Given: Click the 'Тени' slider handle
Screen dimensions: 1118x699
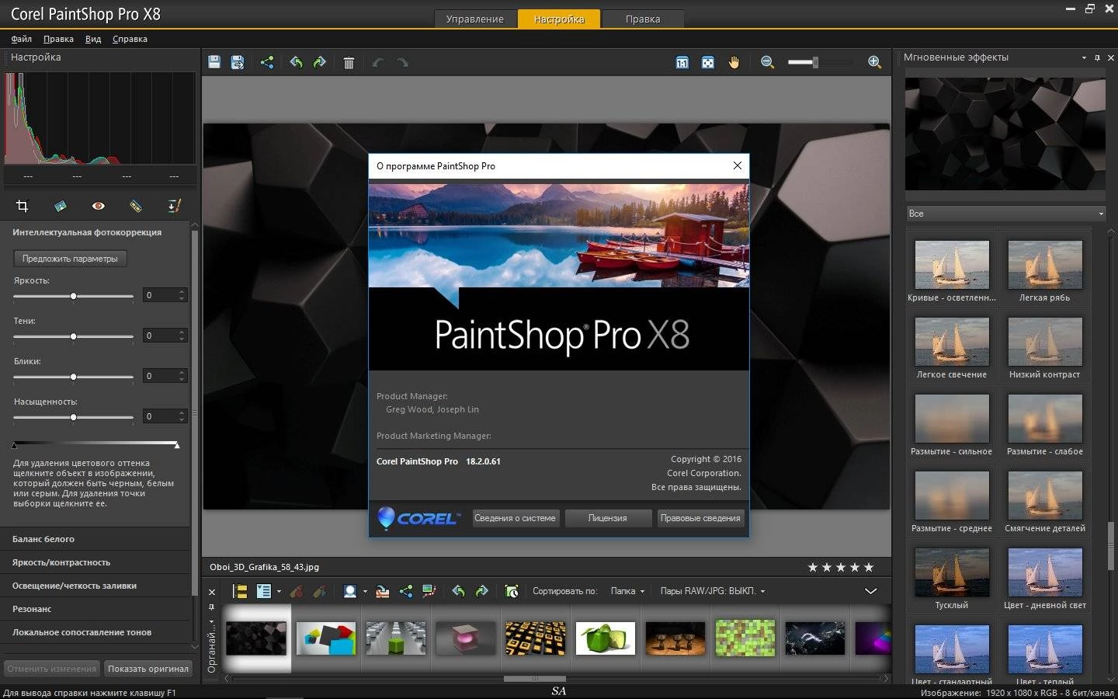Looking at the screenshot, I should [x=73, y=336].
